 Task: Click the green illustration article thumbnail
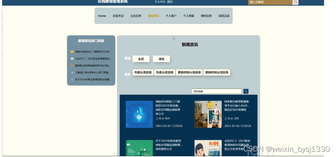tap(139, 148)
